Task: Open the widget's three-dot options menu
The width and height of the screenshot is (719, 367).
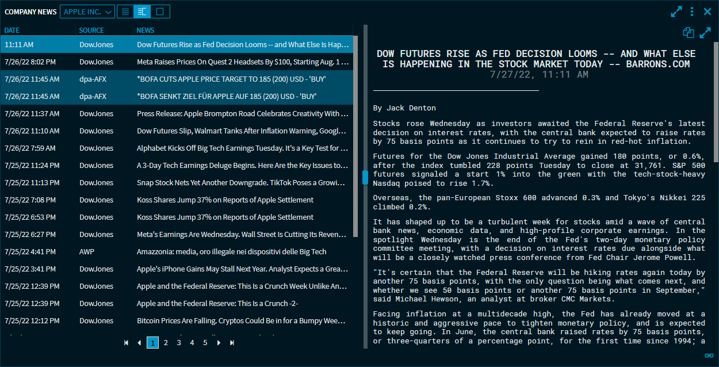Action: [692, 12]
